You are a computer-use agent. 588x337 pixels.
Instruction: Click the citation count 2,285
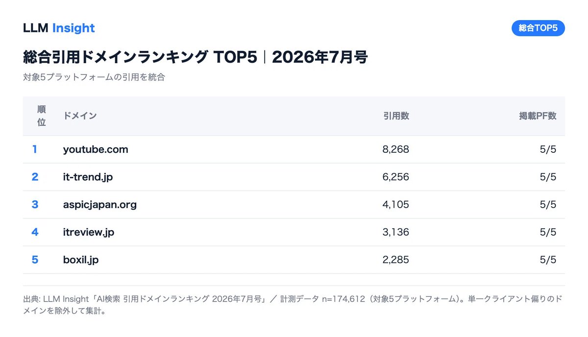pos(395,260)
